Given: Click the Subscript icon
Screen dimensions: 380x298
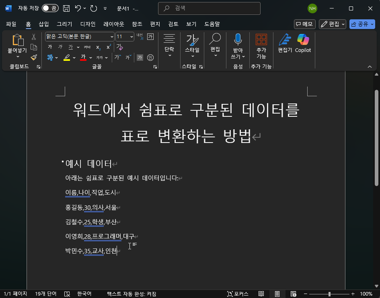Looking at the screenshot, I should (98, 46).
